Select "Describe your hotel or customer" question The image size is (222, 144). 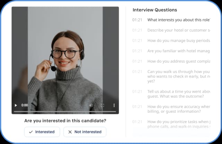(171, 30)
